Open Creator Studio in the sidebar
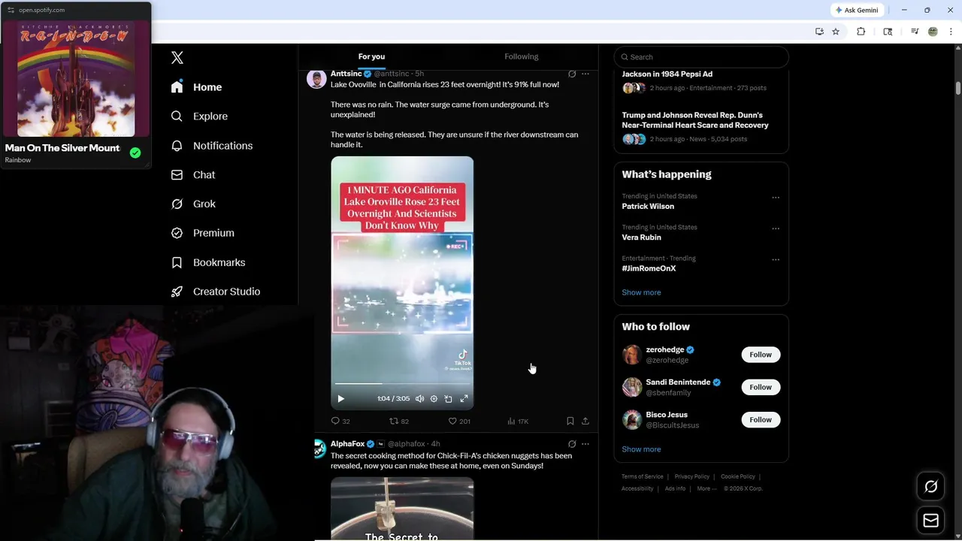The image size is (962, 541). [216, 292]
